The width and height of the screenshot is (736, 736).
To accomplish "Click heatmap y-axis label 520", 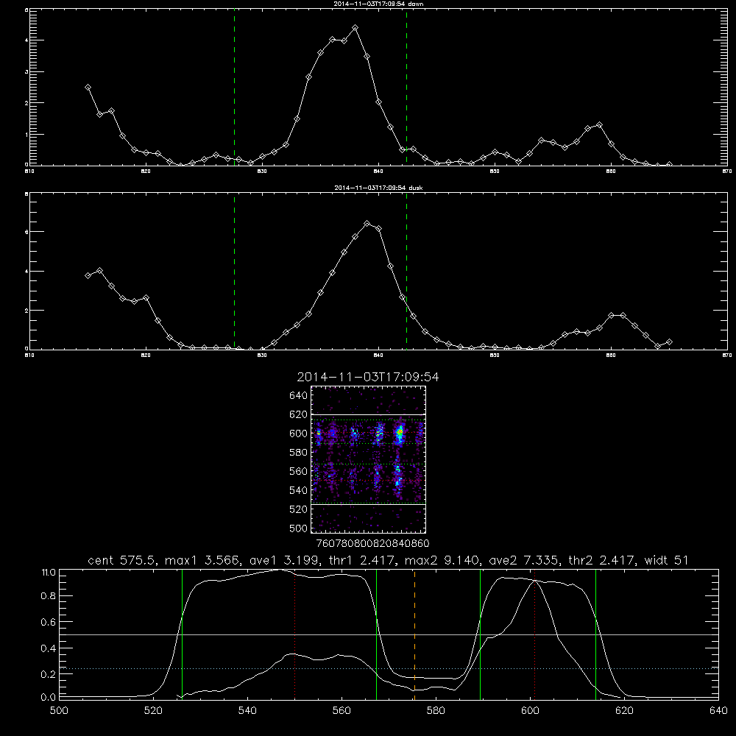I will 299,509.
